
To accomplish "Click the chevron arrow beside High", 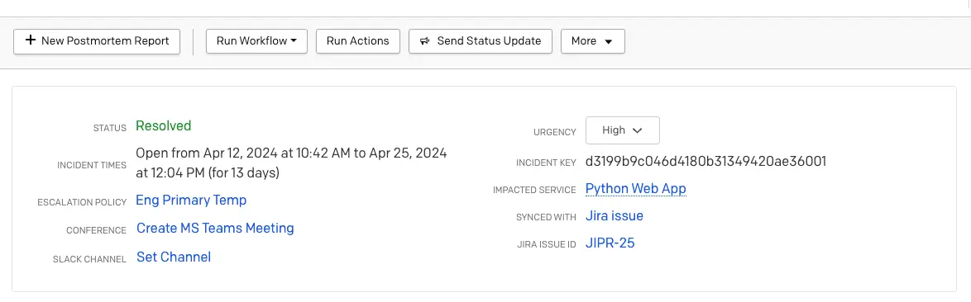I will pyautogui.click(x=637, y=131).
